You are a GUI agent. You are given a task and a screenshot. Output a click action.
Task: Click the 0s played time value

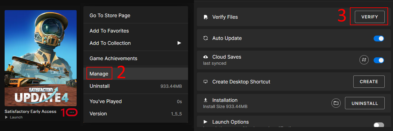pos(180,102)
